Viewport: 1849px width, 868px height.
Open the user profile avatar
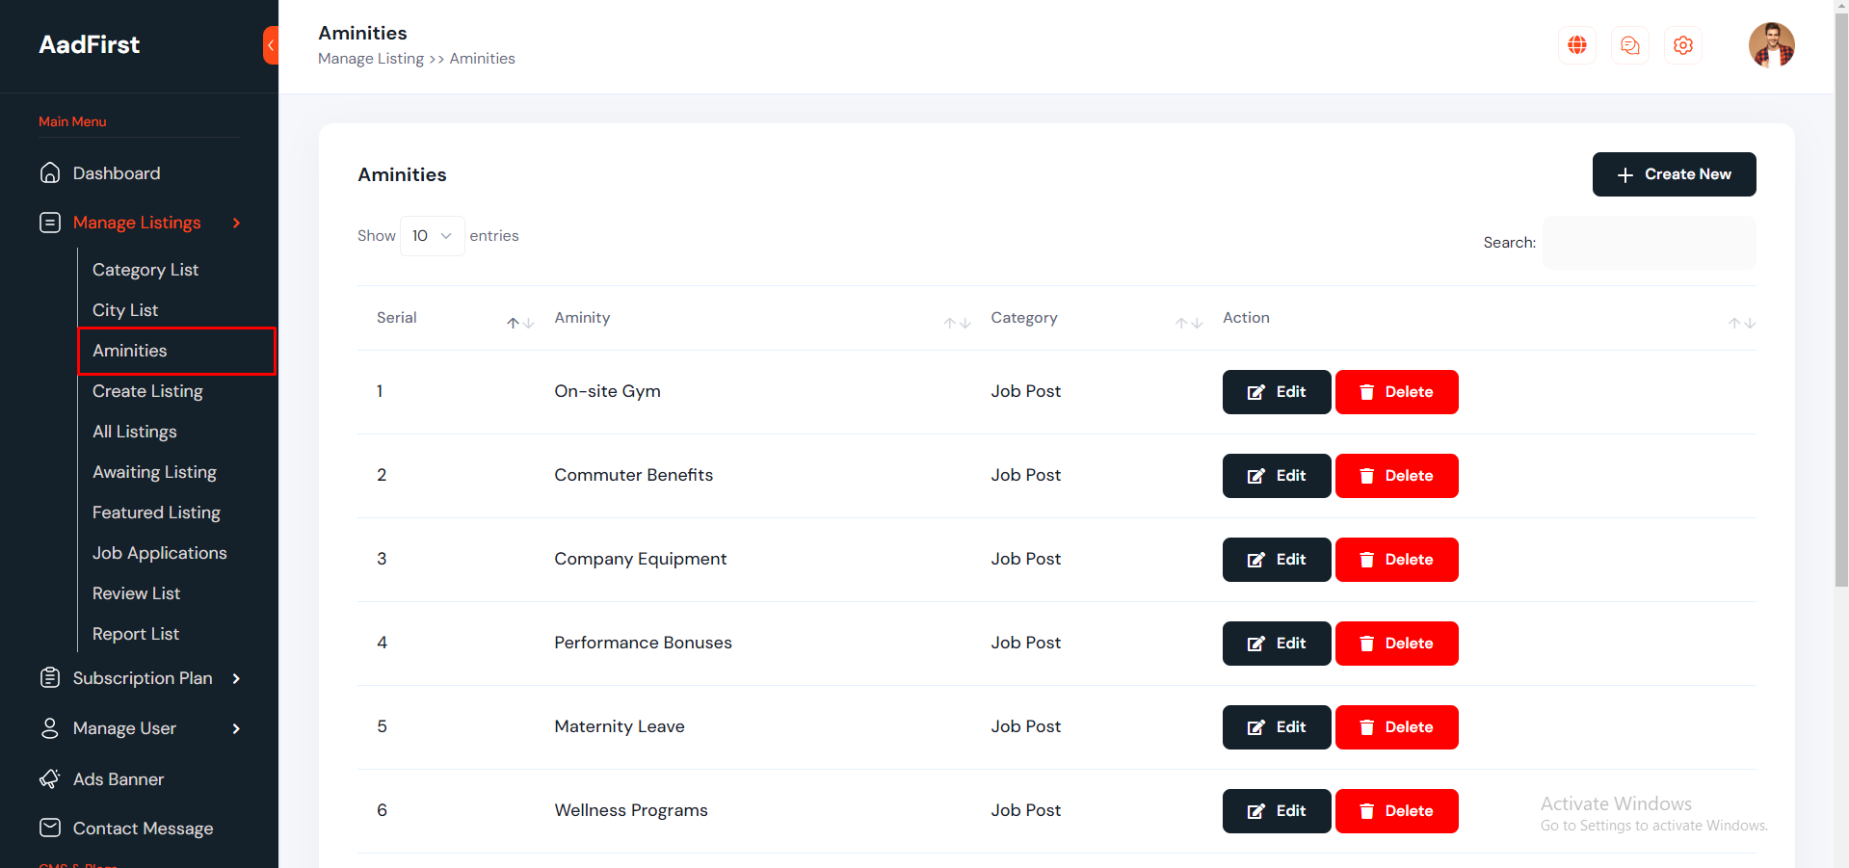(1771, 45)
